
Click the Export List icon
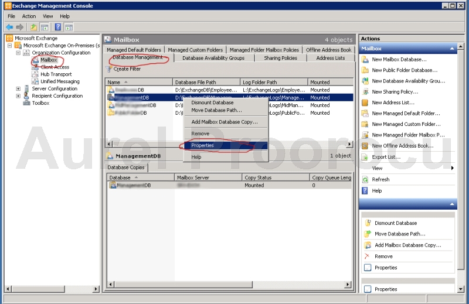pos(365,157)
